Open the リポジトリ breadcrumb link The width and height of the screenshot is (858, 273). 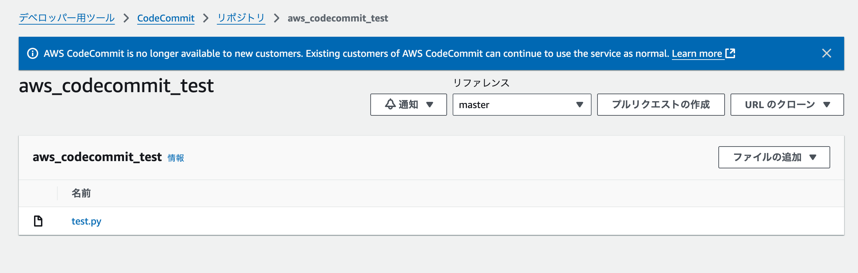click(241, 18)
